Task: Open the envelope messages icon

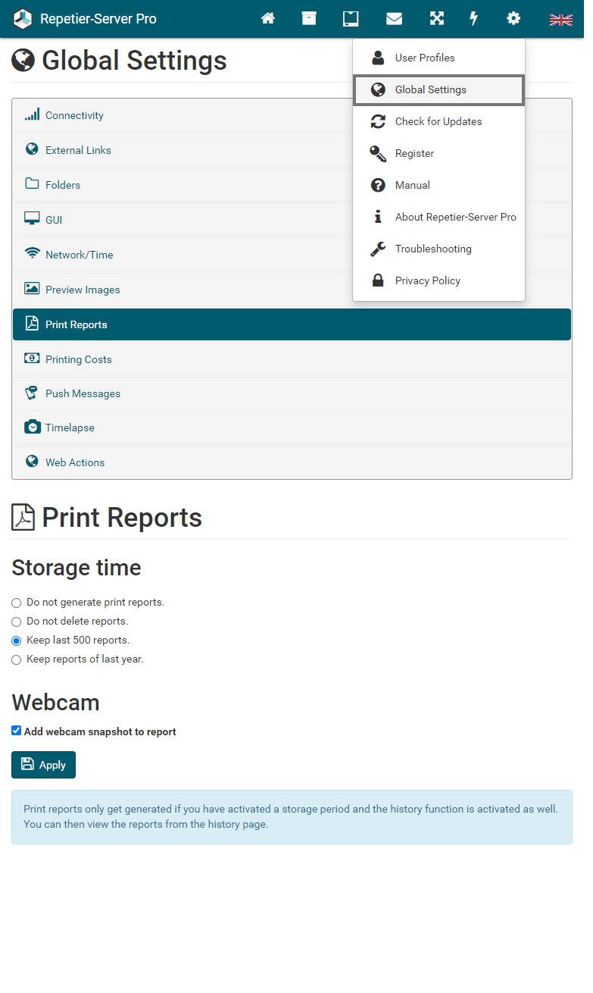Action: point(394,19)
